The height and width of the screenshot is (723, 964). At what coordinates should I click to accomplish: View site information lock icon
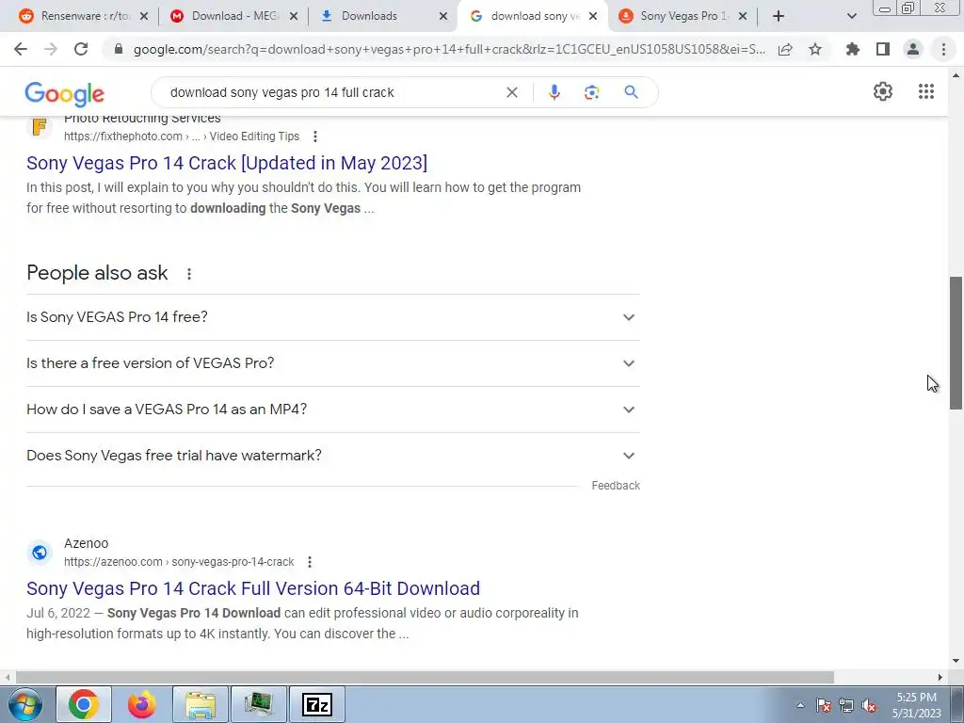(x=119, y=49)
